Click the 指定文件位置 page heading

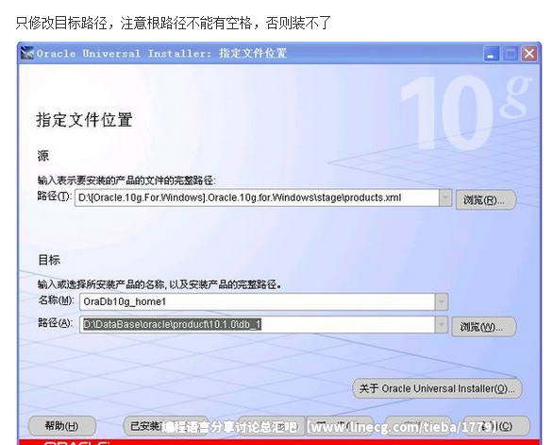84,120
